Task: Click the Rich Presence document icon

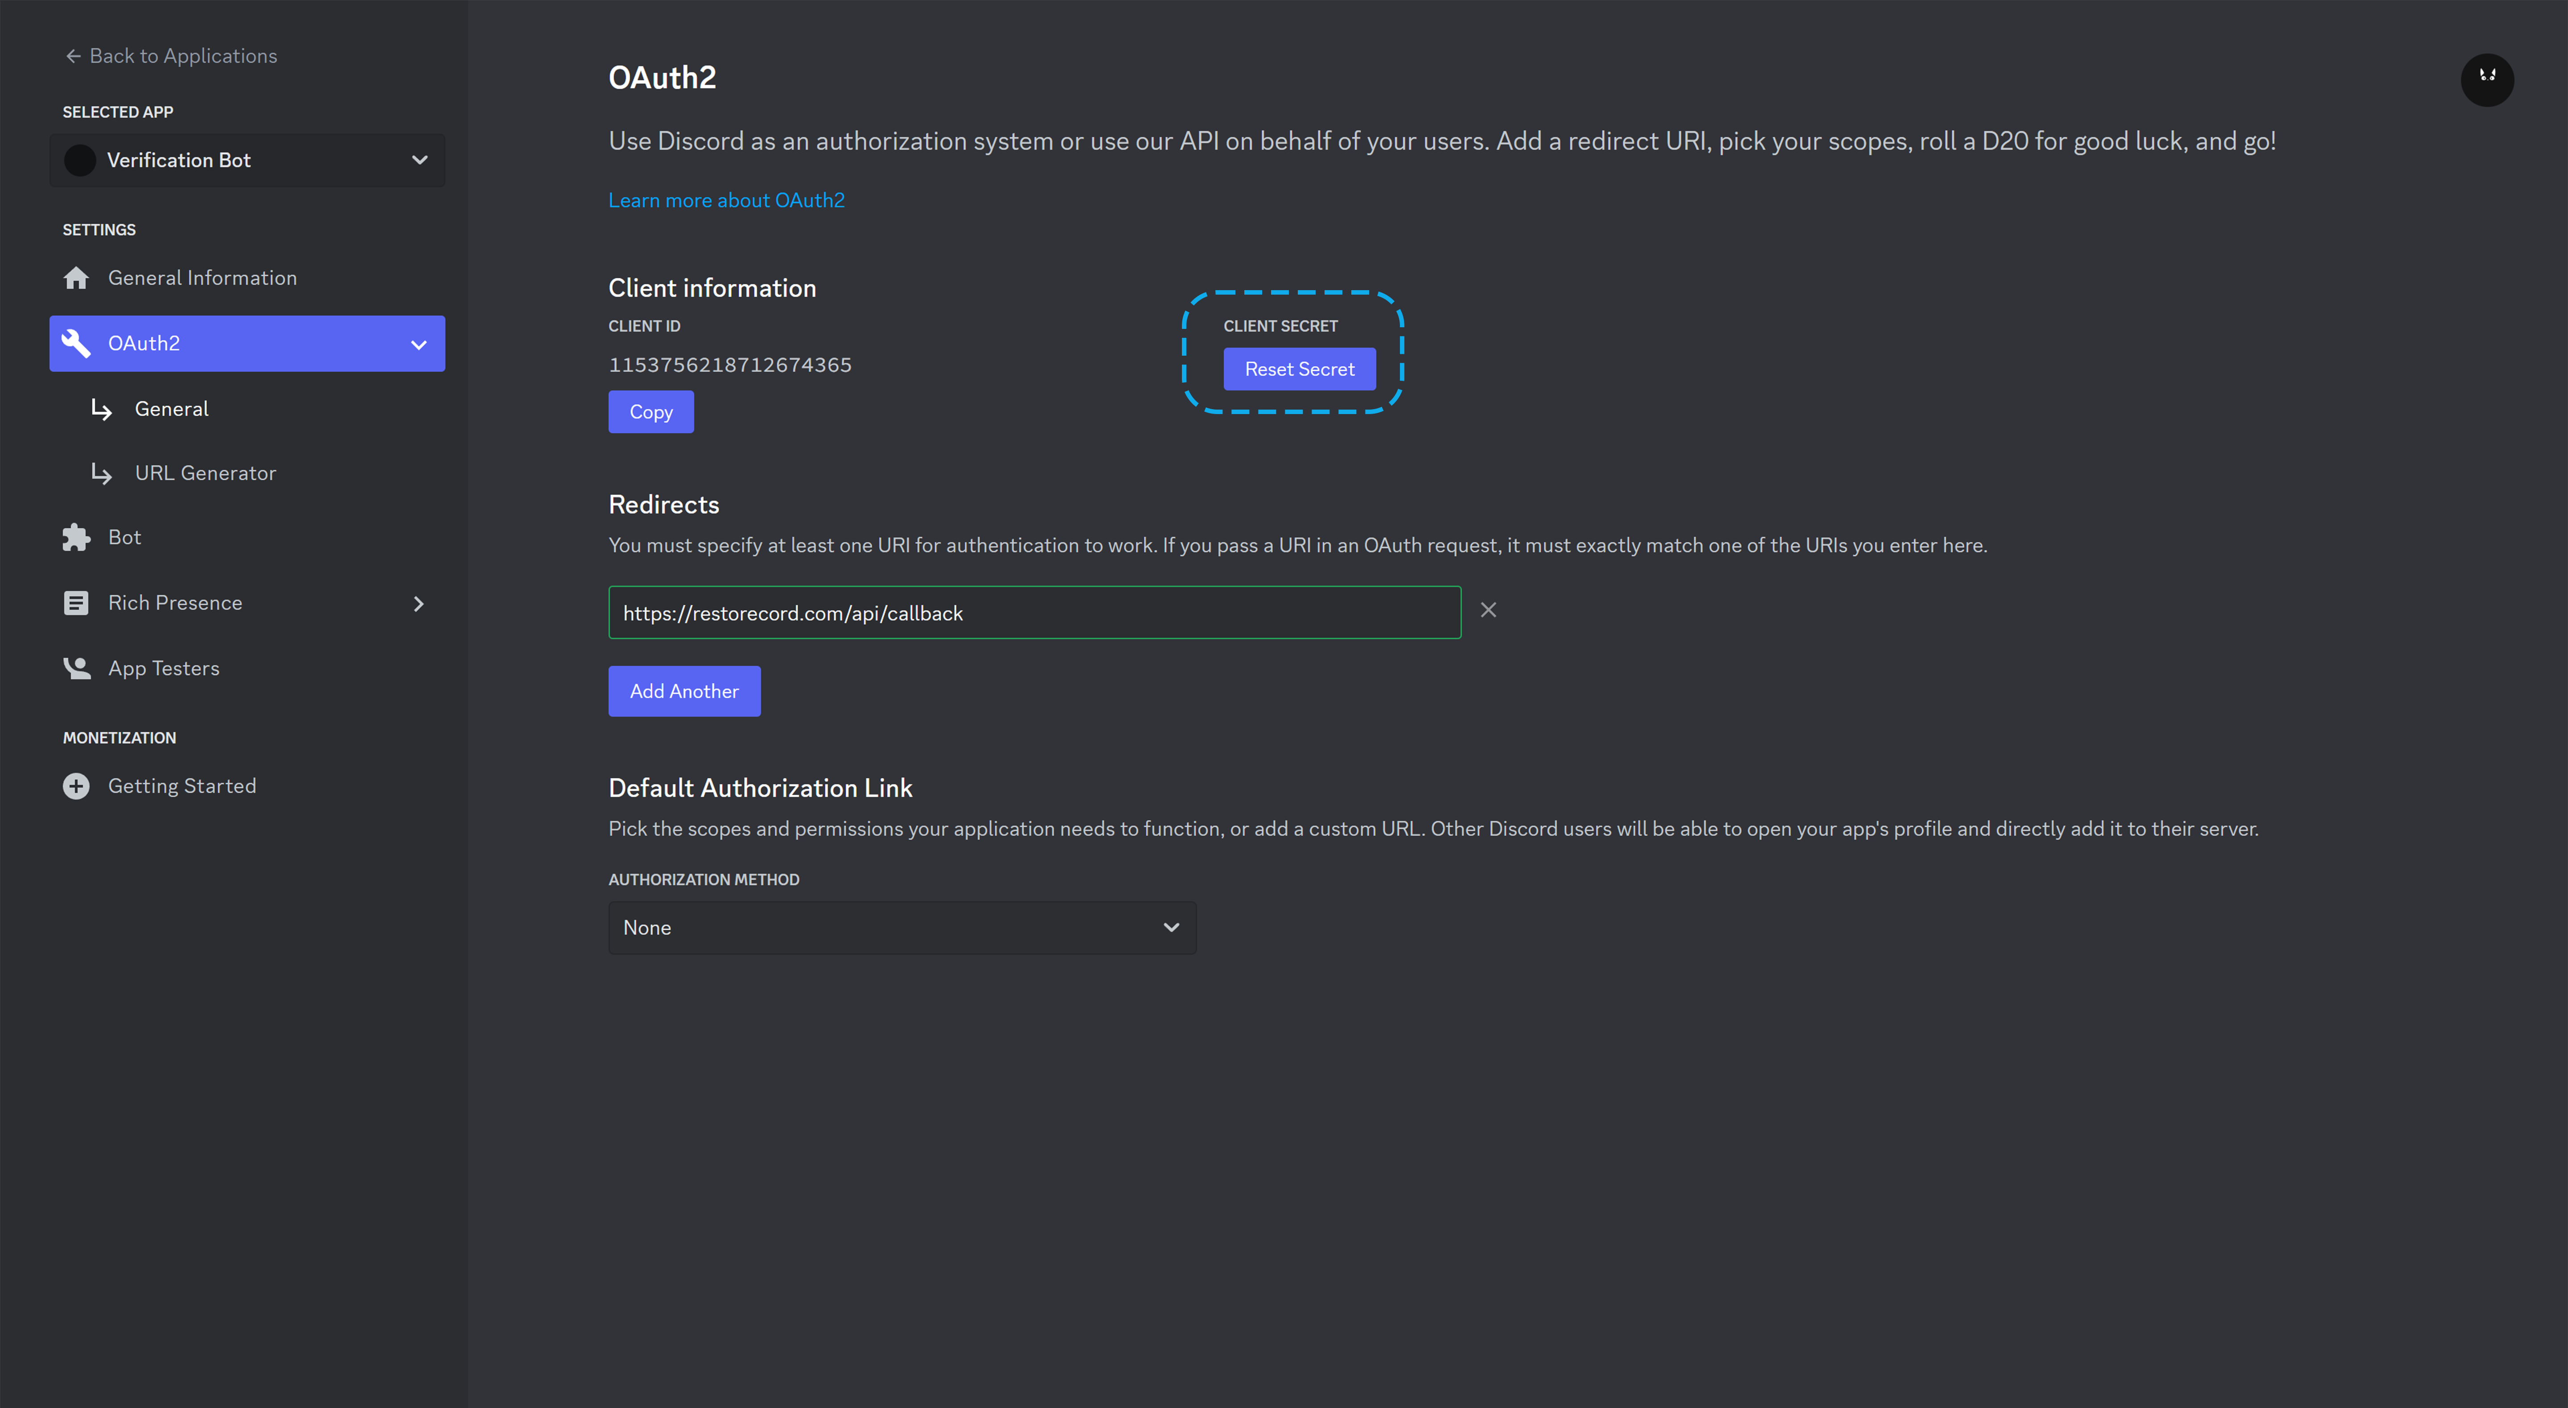Action: [x=76, y=603]
